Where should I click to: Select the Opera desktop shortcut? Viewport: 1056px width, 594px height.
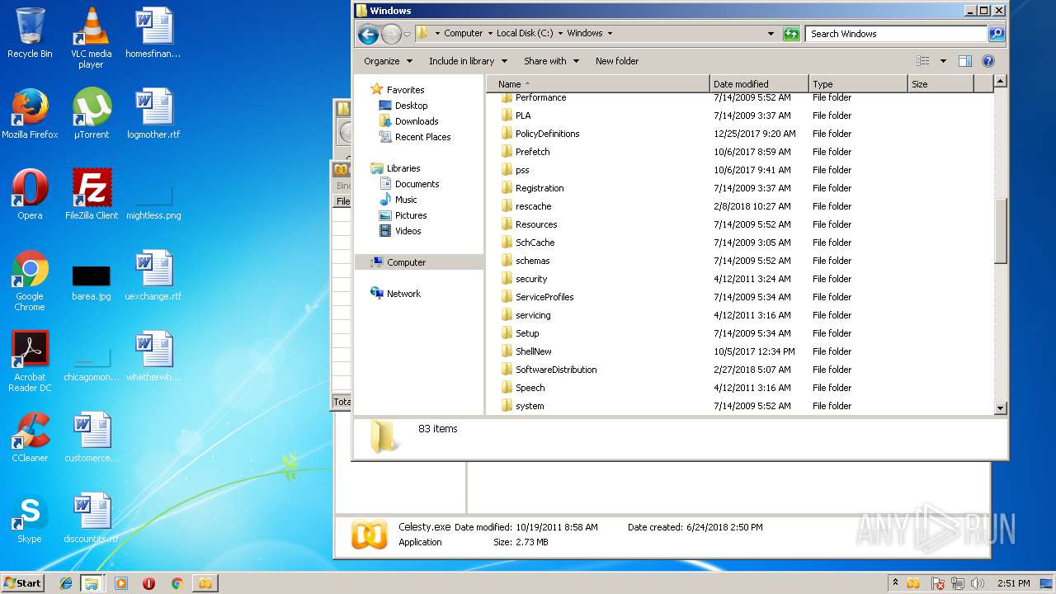click(x=30, y=195)
